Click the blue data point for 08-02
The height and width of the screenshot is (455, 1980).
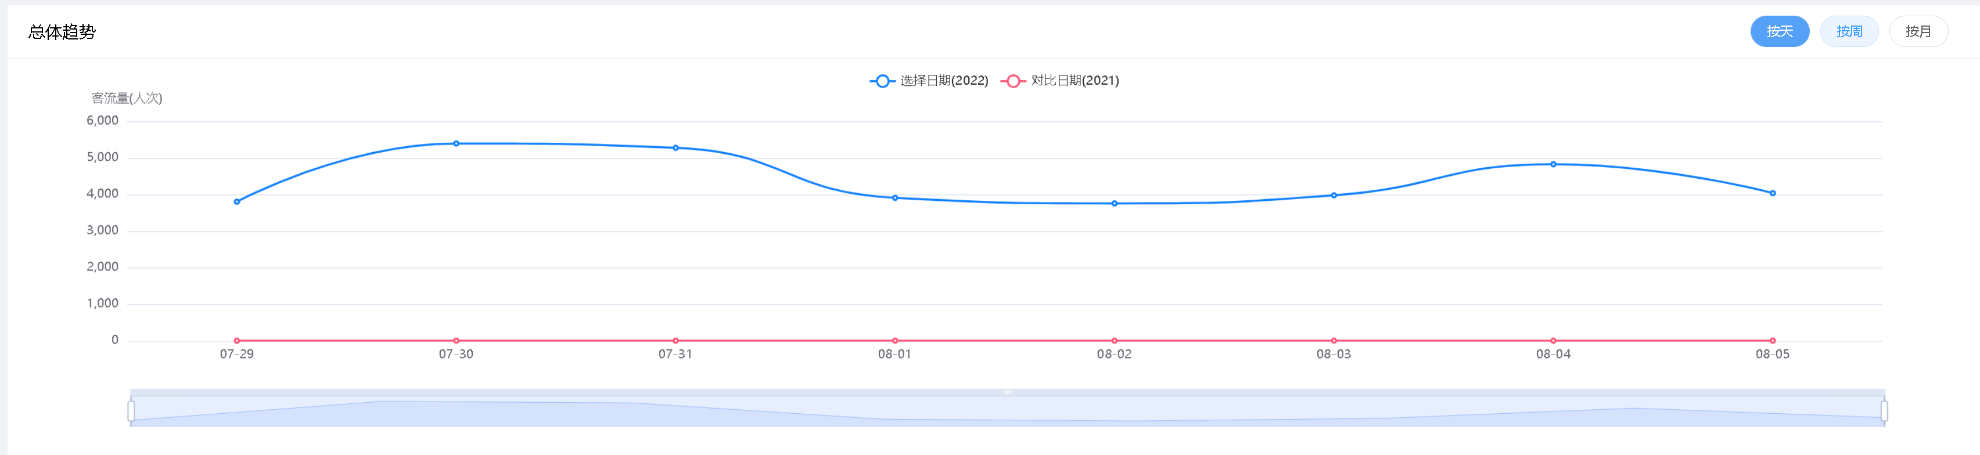(1114, 204)
